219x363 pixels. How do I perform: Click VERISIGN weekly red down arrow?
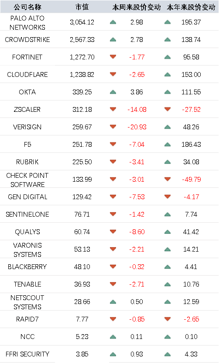[113, 127]
